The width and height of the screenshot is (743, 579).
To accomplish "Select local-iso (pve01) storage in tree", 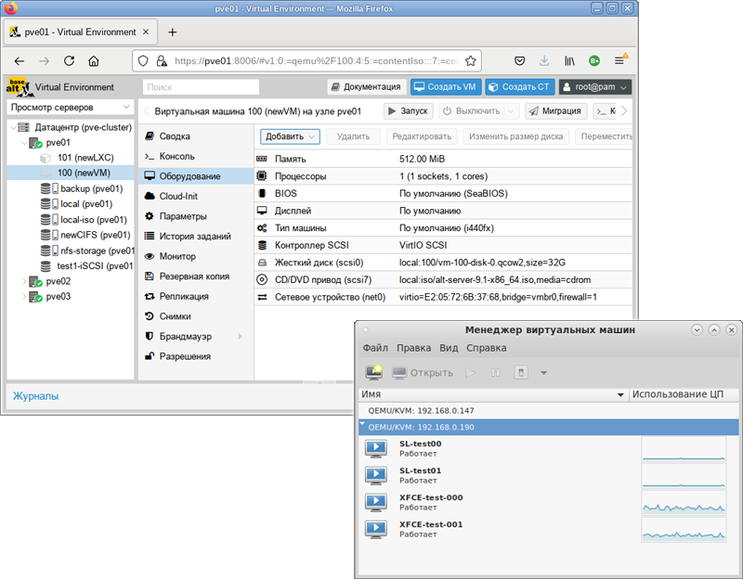I will click(x=71, y=220).
